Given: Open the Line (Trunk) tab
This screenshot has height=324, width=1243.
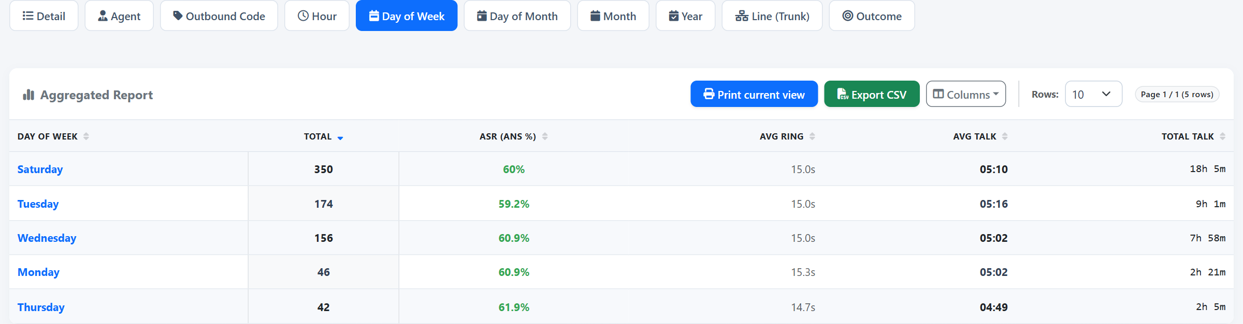Looking at the screenshot, I should coord(772,16).
